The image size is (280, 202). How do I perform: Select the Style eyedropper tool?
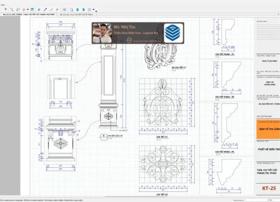pos(45,10)
